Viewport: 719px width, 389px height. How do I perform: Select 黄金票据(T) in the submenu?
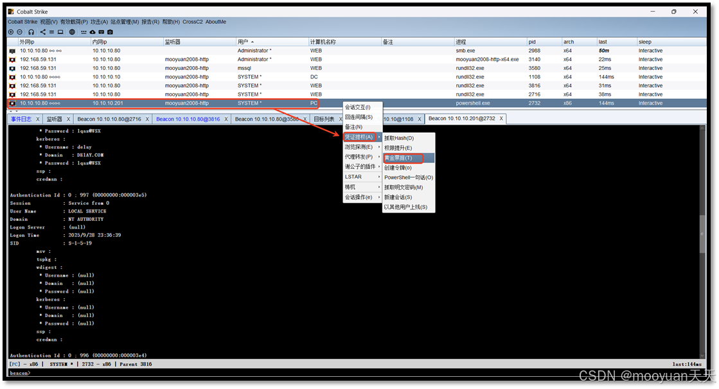408,158
